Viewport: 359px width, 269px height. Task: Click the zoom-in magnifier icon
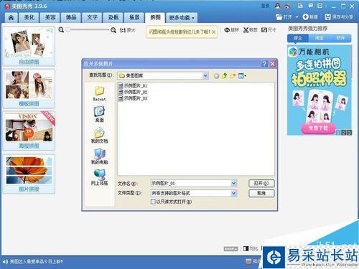(113, 30)
